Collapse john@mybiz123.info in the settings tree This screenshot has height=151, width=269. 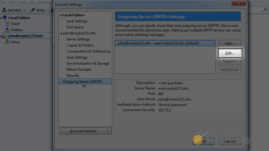point(61,33)
